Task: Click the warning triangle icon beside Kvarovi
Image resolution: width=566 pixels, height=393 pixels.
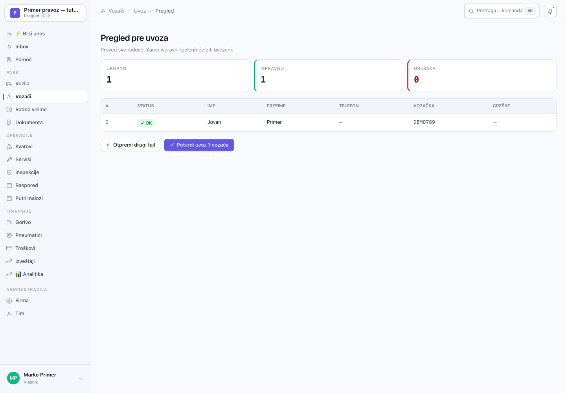Action: (9, 147)
